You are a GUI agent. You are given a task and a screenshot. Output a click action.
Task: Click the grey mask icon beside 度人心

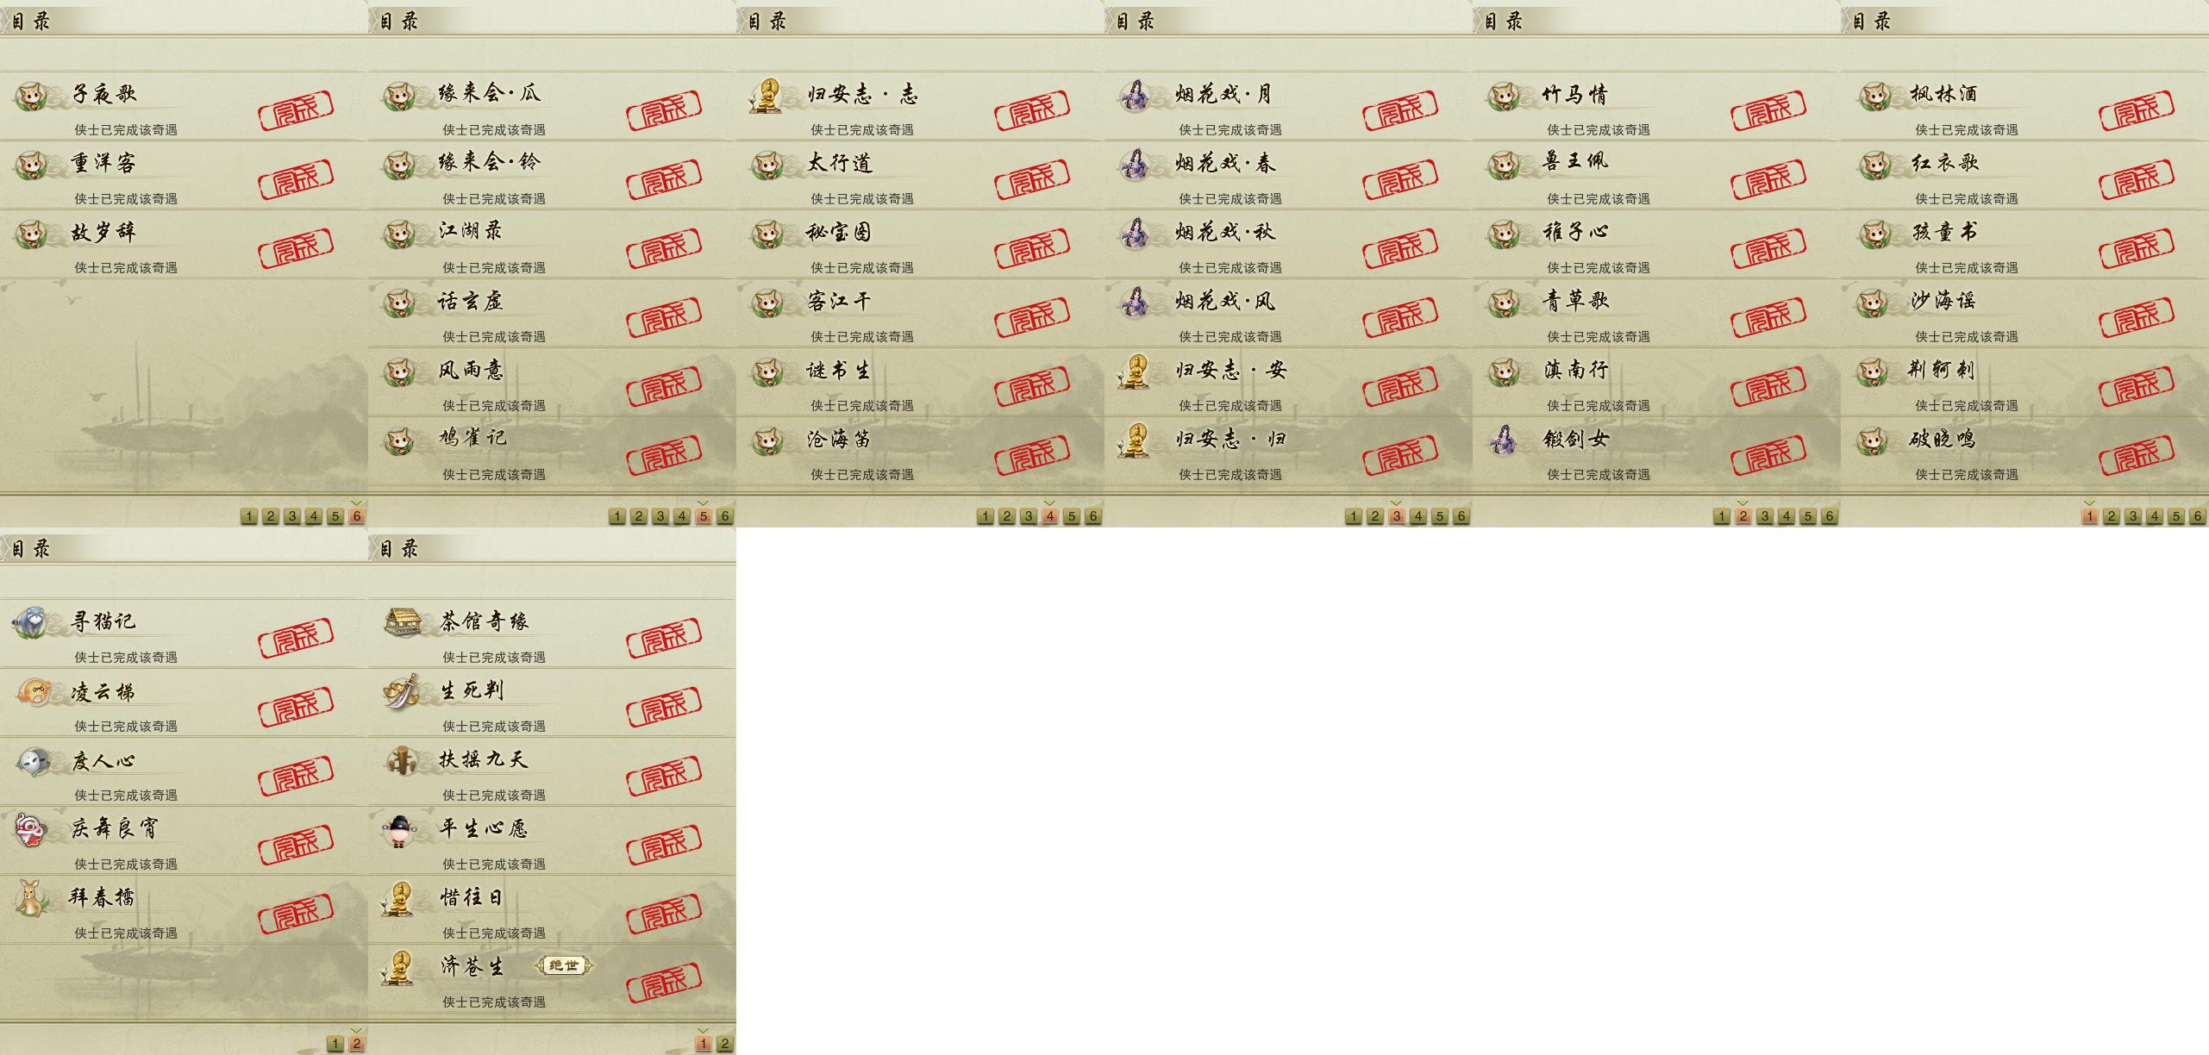(x=33, y=761)
